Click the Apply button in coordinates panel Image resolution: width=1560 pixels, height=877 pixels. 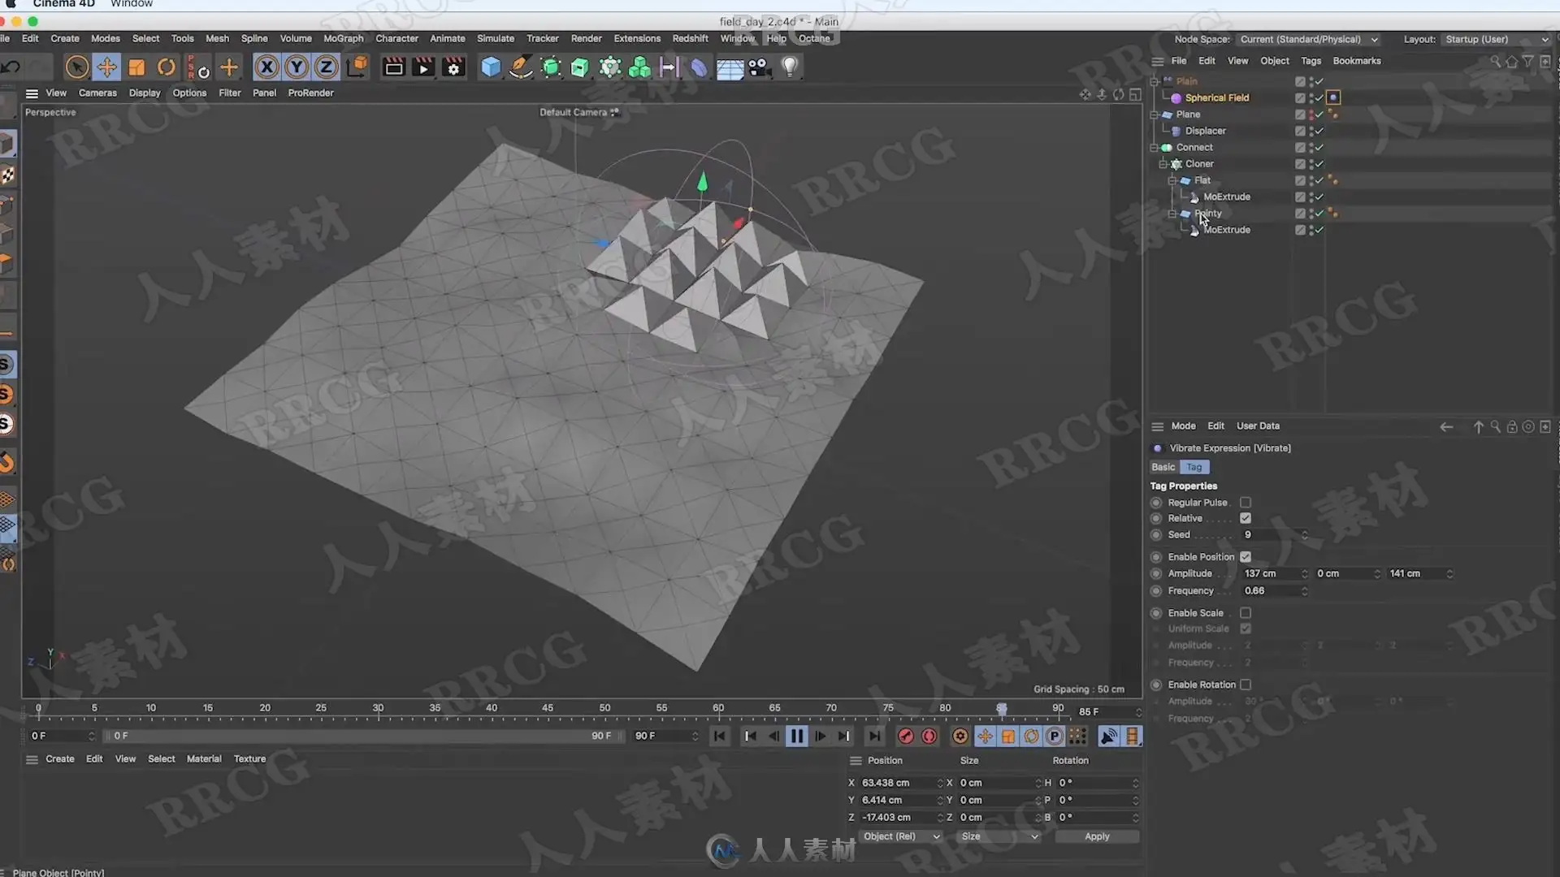click(1097, 836)
